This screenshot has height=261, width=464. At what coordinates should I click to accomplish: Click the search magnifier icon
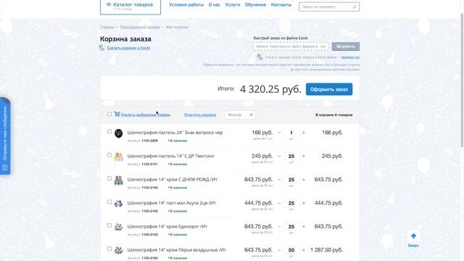point(355,7)
